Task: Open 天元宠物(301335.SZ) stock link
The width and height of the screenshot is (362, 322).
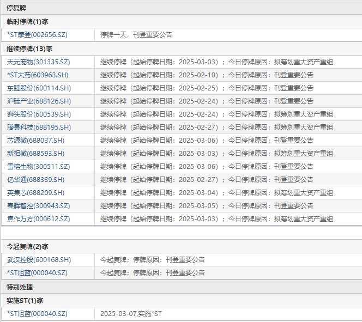Action: click(x=38, y=62)
